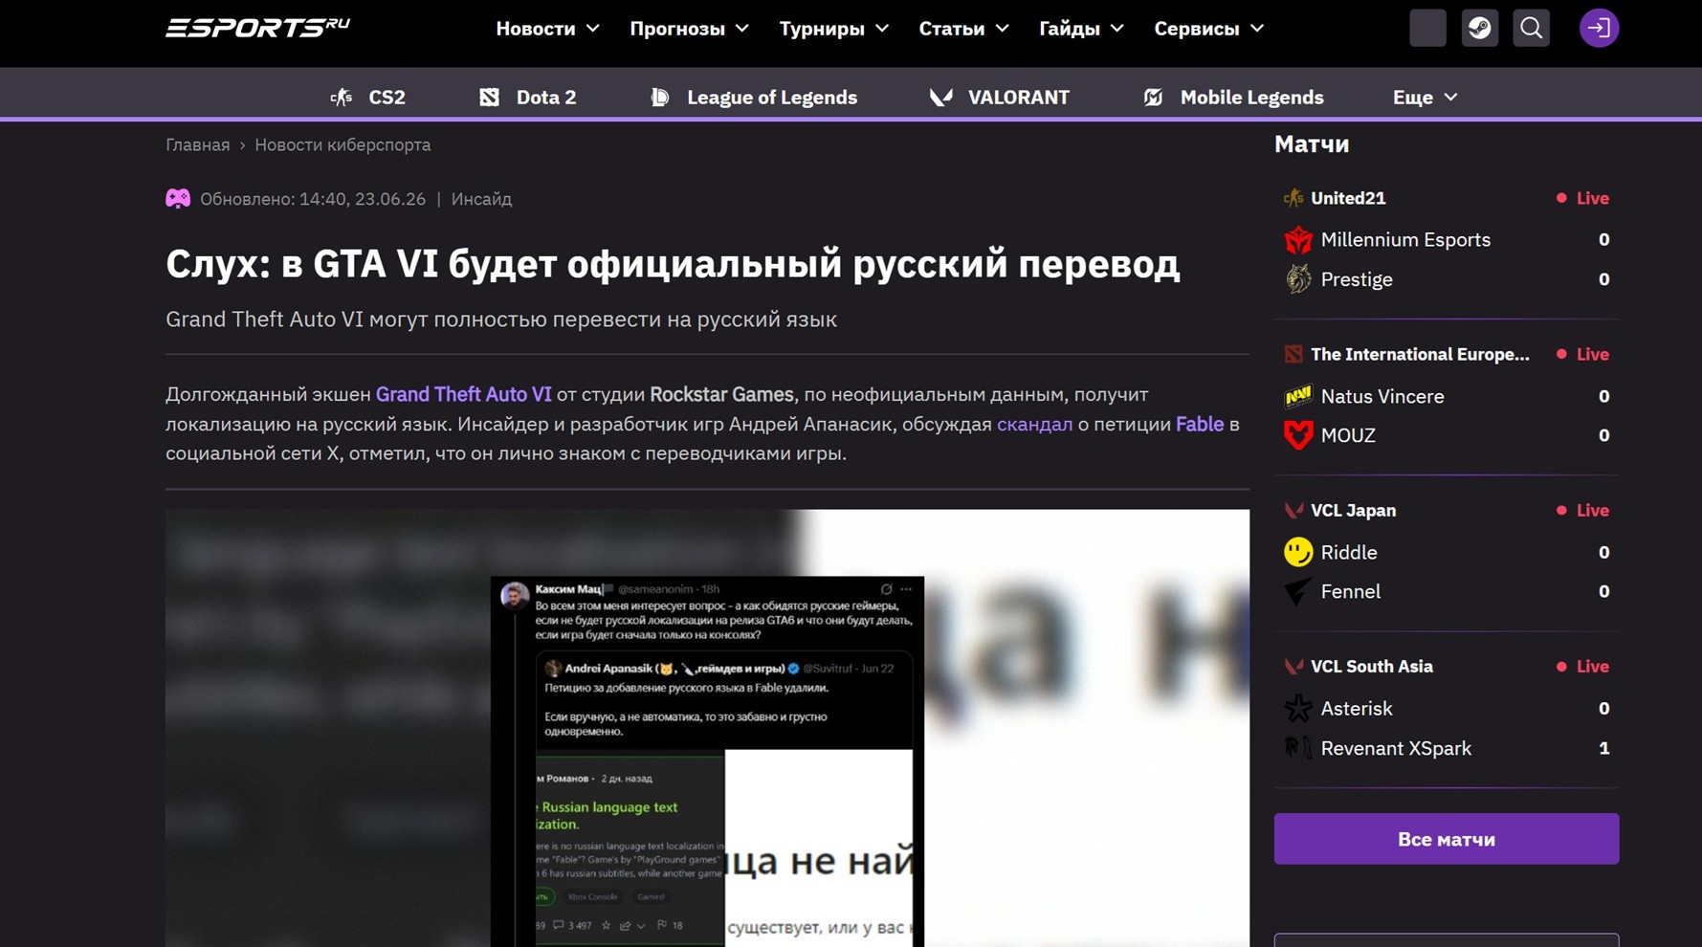Viewport: 1702px width, 947px height.
Task: Click the purple login arrow icon
Action: click(x=1599, y=28)
